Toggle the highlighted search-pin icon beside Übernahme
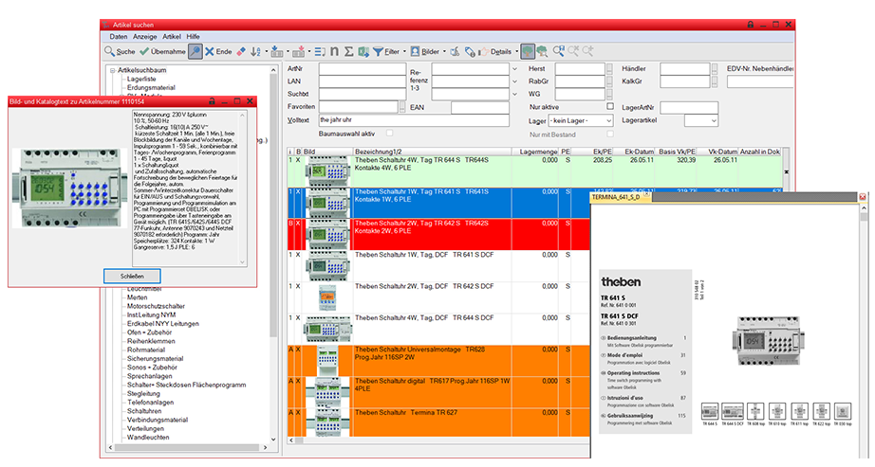This screenshot has width=875, height=467. 195,52
